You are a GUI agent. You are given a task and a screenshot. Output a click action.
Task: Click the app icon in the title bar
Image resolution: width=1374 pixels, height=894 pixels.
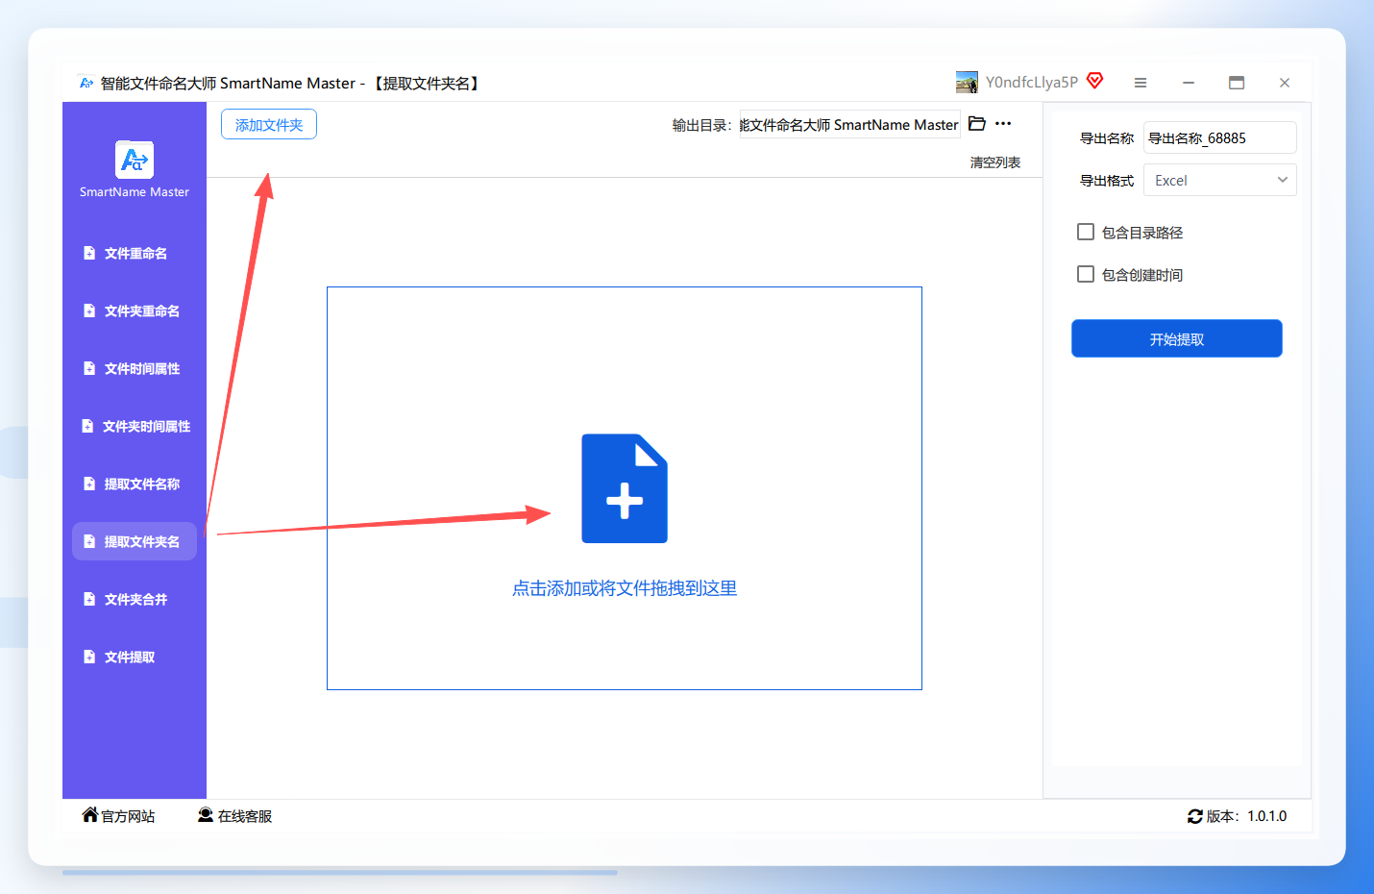click(x=86, y=83)
